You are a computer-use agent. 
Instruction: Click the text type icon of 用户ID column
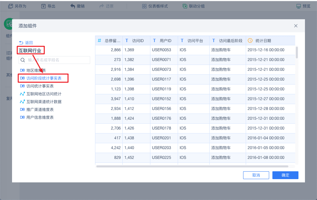click(155, 40)
